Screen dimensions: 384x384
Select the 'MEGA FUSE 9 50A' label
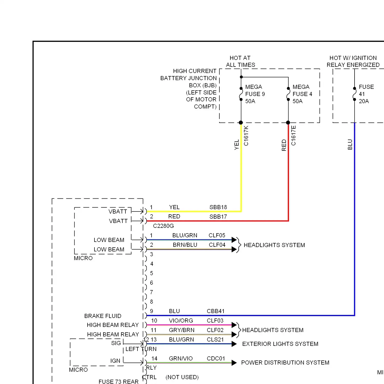(x=255, y=94)
